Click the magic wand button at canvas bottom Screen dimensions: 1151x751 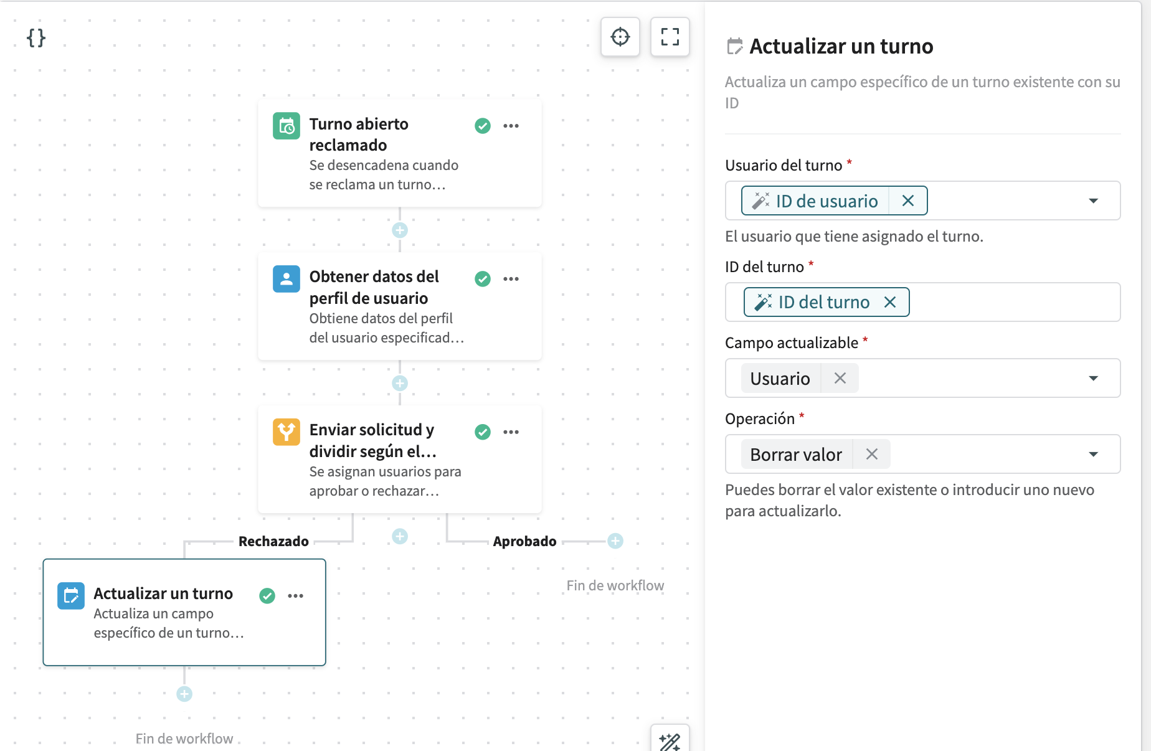click(670, 741)
